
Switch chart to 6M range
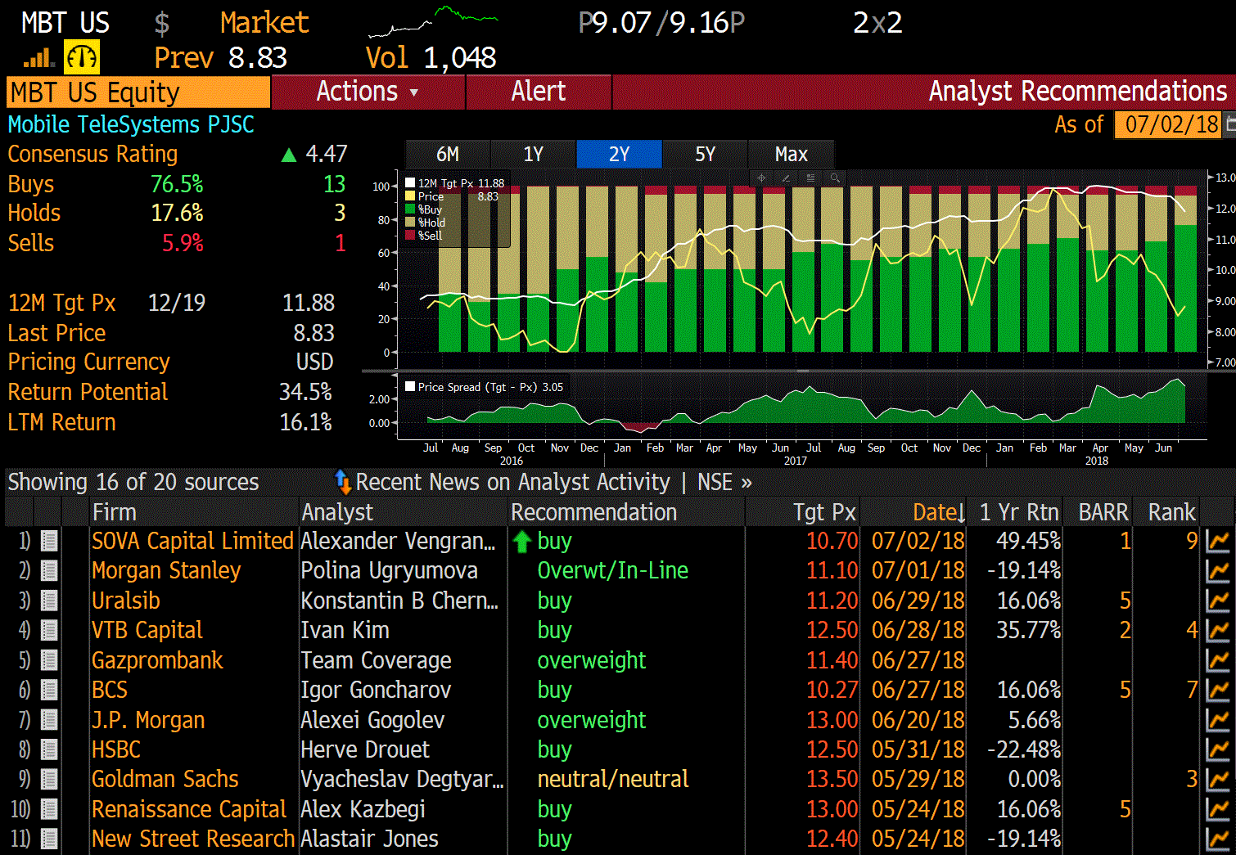point(448,154)
